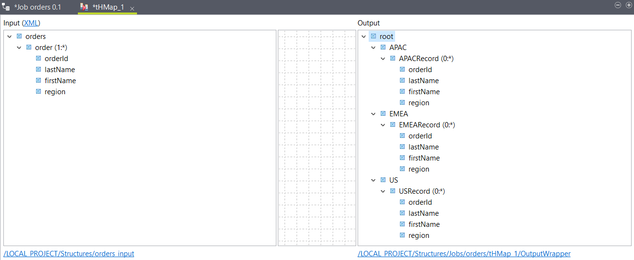634x260 pixels.
Task: Click the input region element icon
Action: tap(38, 92)
